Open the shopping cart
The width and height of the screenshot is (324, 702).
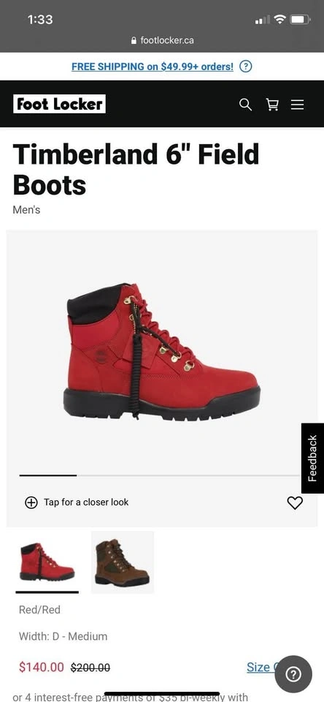(x=271, y=105)
